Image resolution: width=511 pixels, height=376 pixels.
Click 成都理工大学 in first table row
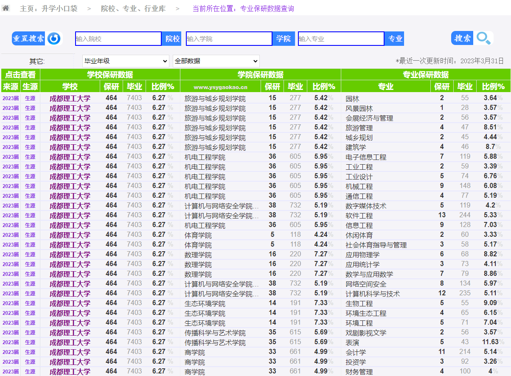pyautogui.click(x=70, y=98)
